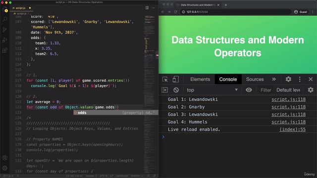Click the 'Live reload enabled.' console message
This screenshot has height=178, width=317.
click(x=194, y=130)
